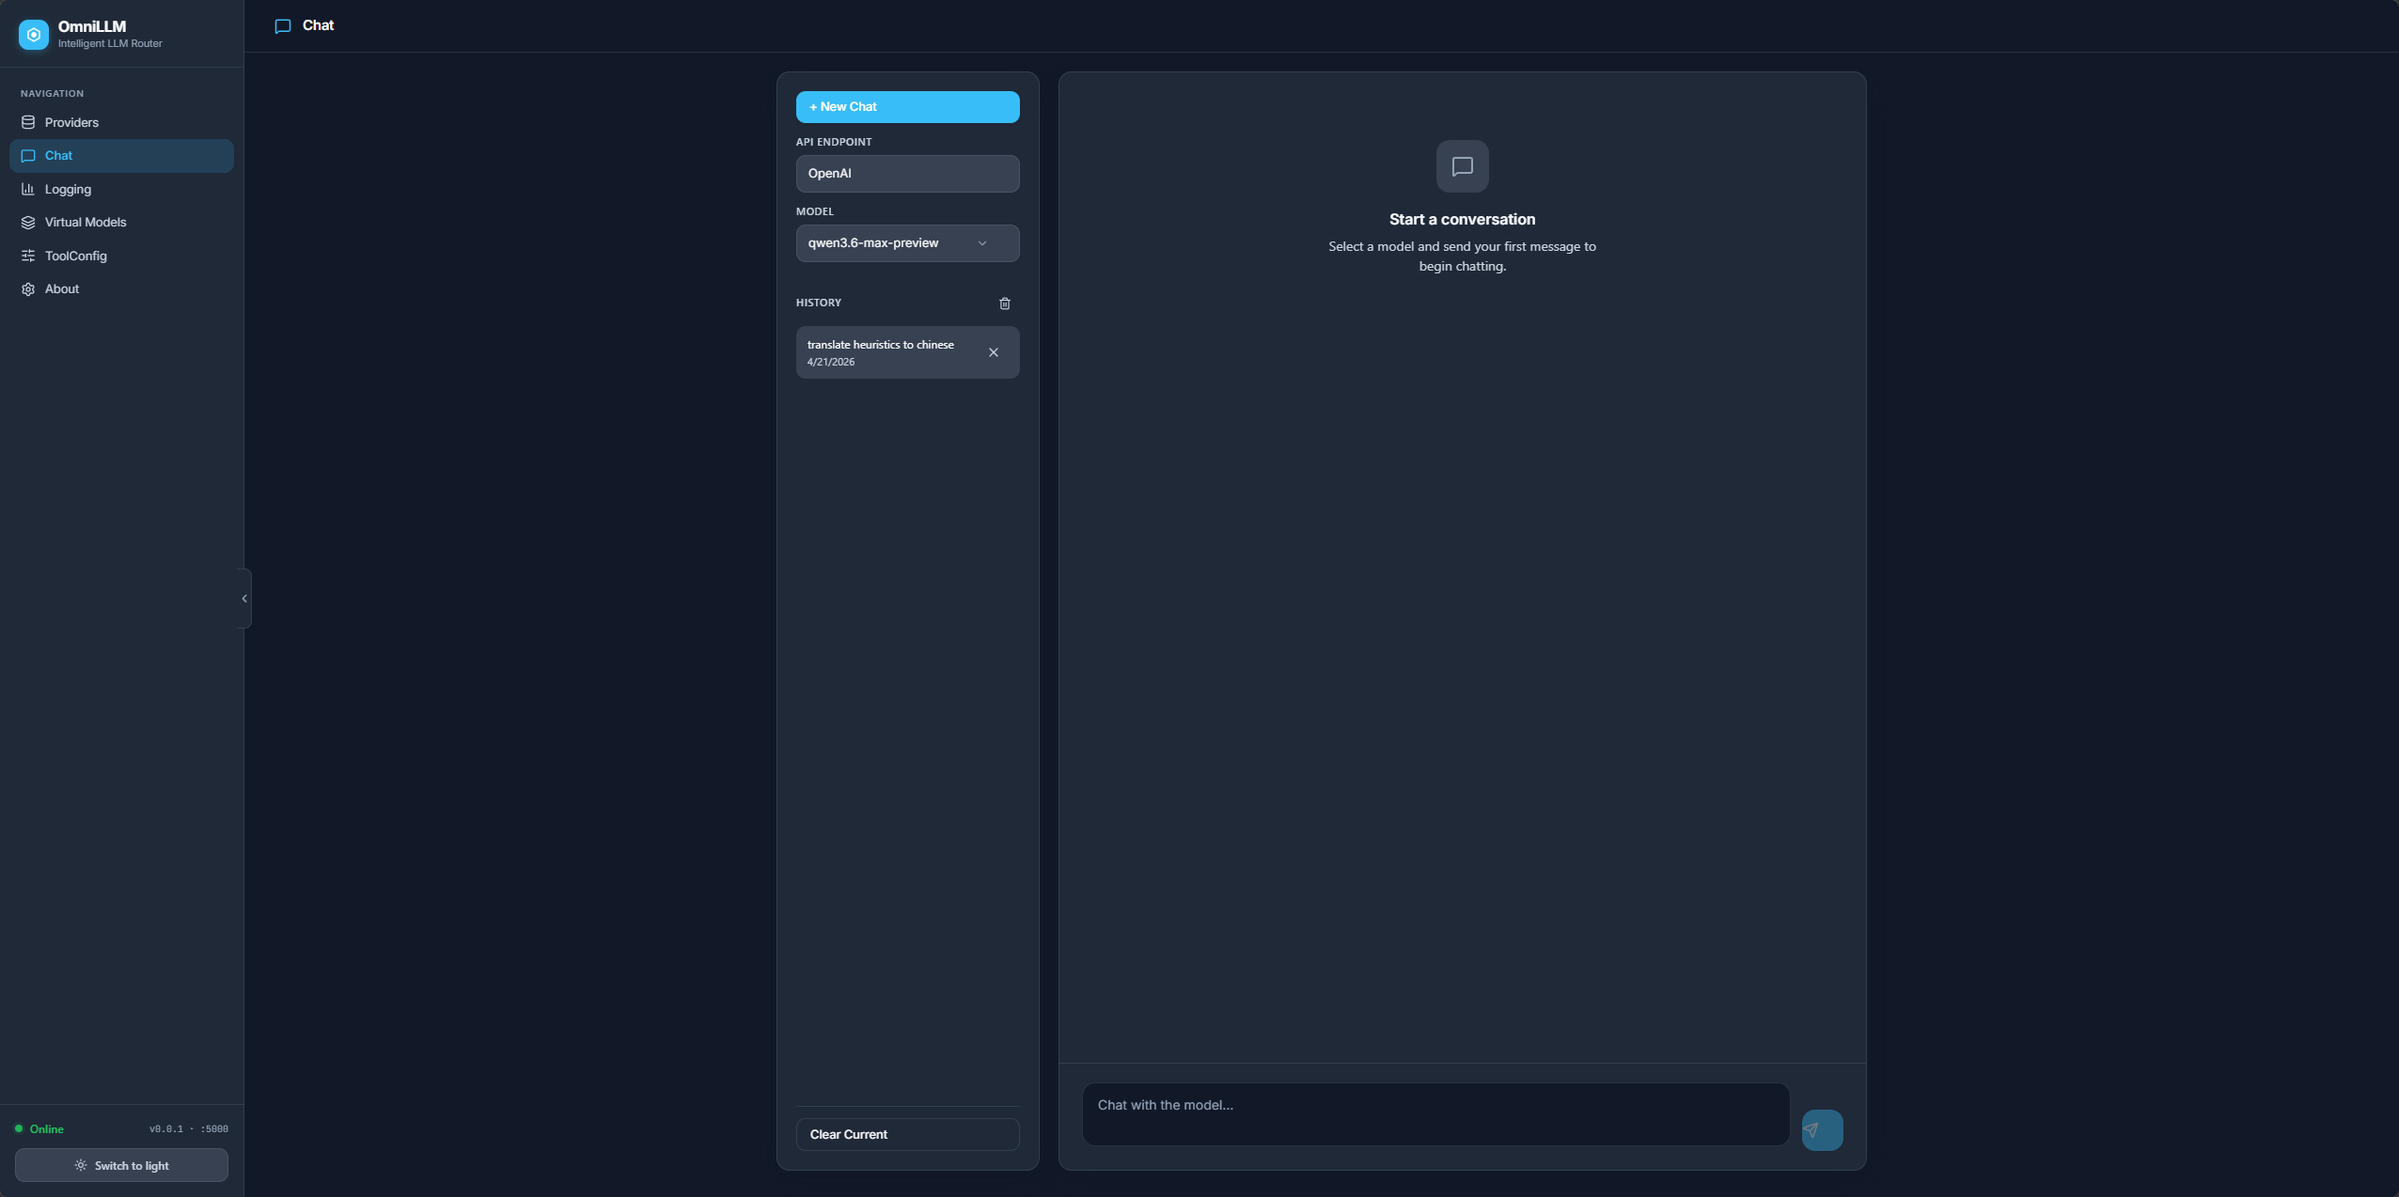Collapse the sidebar with the left chevron
The width and height of the screenshot is (2399, 1197).
[243, 598]
